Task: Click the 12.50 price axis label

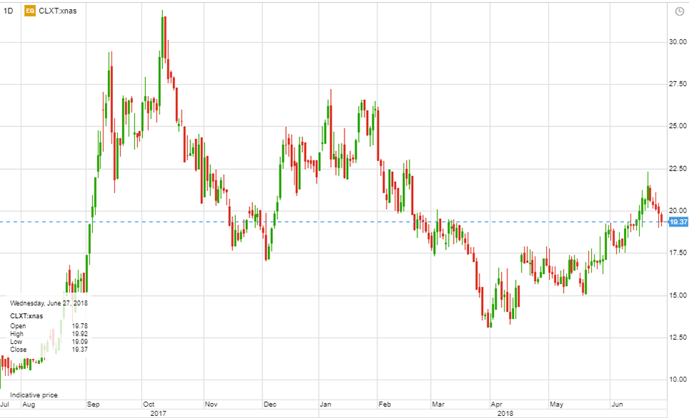Action: point(678,337)
